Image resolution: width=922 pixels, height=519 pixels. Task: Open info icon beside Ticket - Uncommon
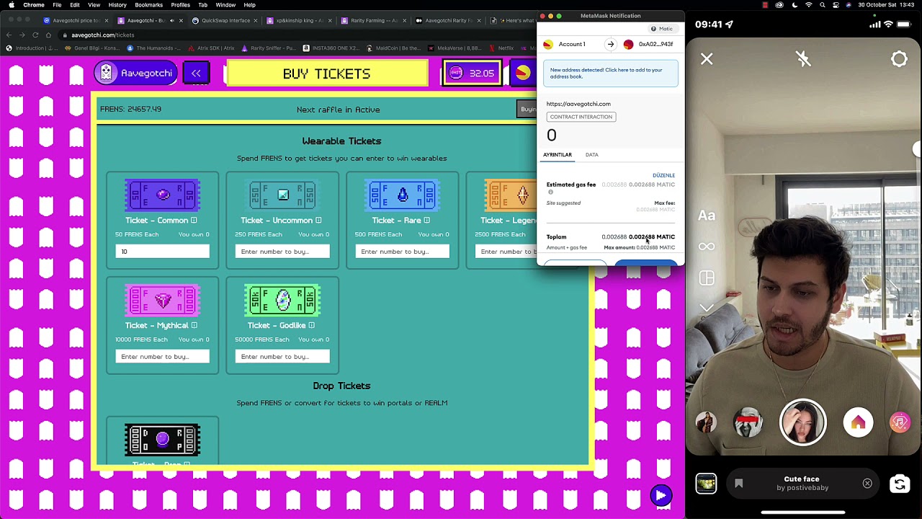tap(318, 221)
